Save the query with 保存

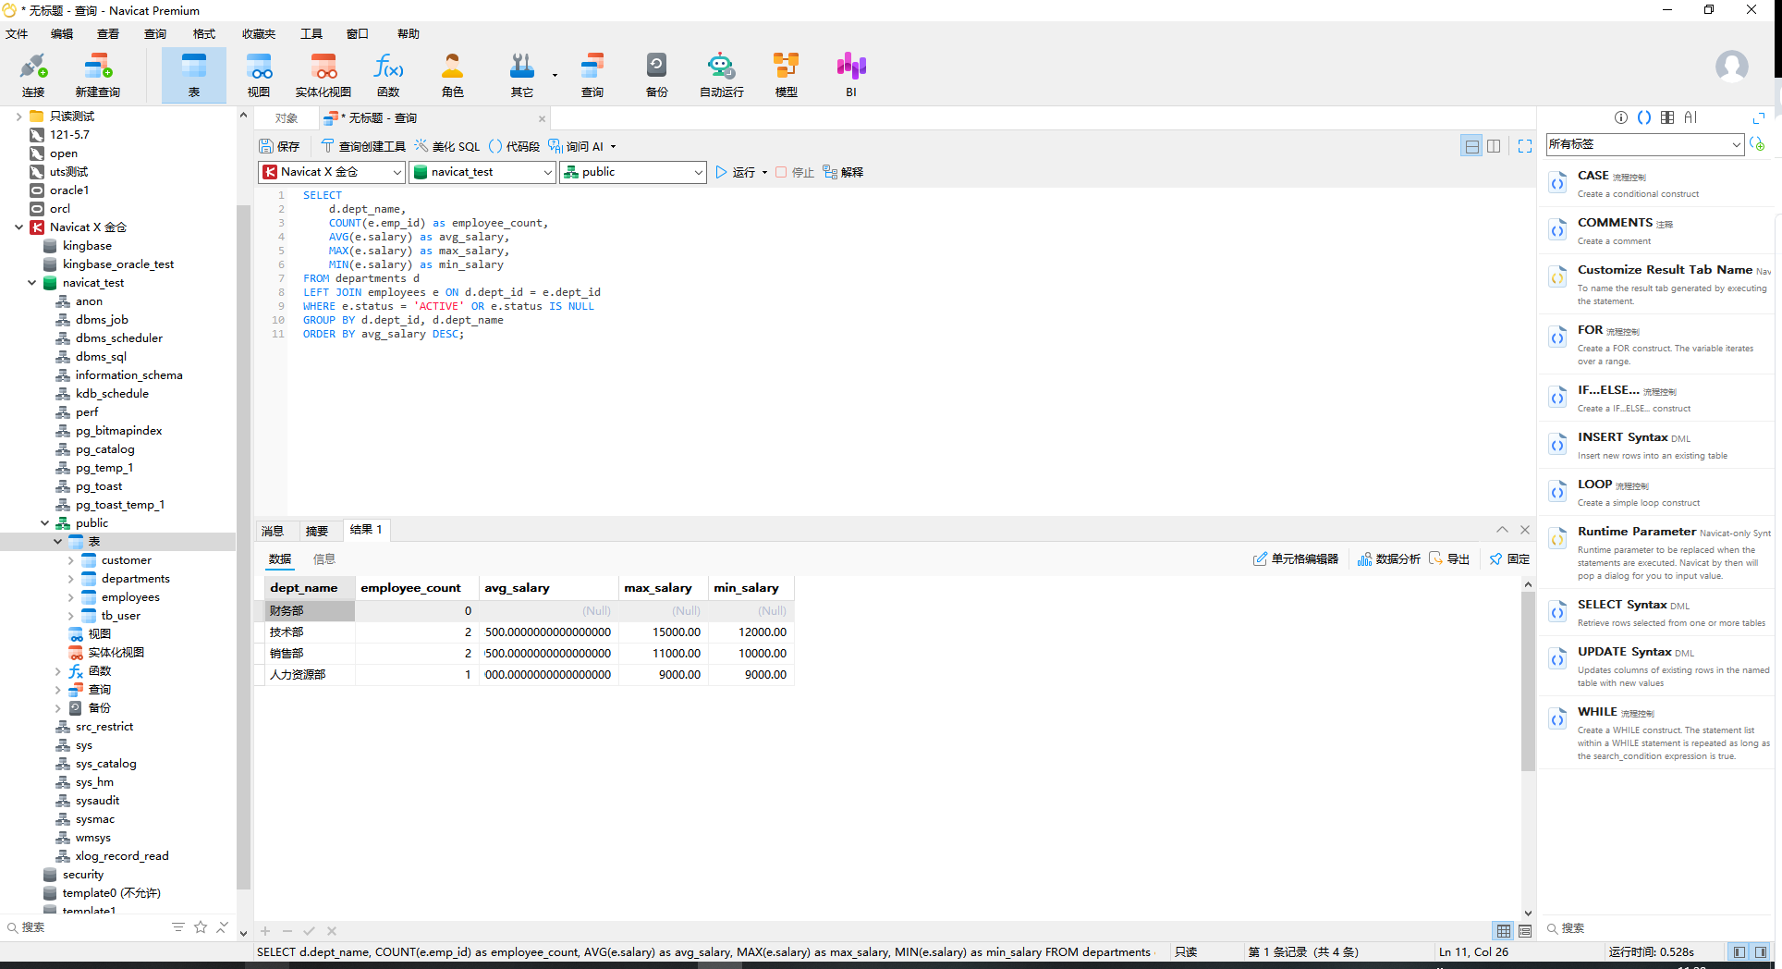280,146
